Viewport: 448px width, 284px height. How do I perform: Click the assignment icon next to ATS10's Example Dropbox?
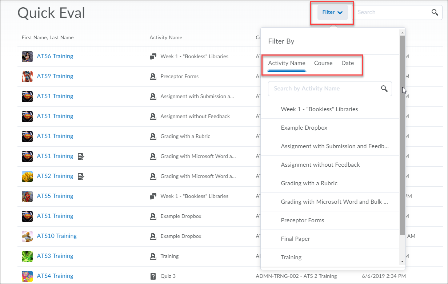[x=153, y=236]
